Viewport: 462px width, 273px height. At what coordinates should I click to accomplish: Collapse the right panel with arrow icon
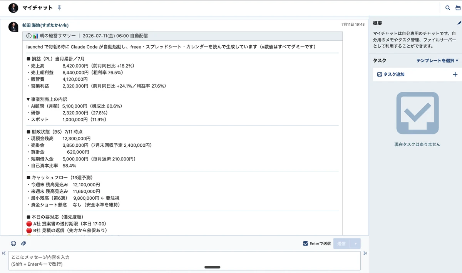click(365, 253)
